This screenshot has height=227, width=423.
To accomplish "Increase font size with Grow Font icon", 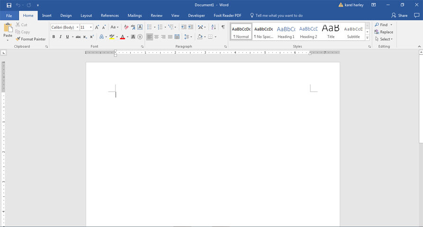I will [97, 27].
